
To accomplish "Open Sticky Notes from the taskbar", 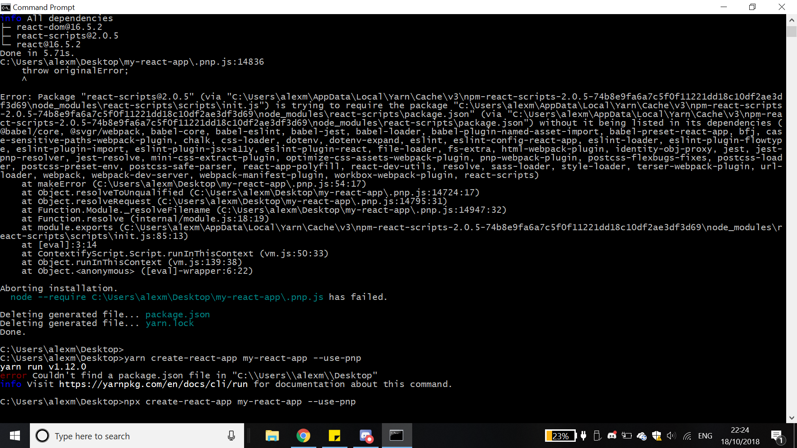I will point(335,436).
